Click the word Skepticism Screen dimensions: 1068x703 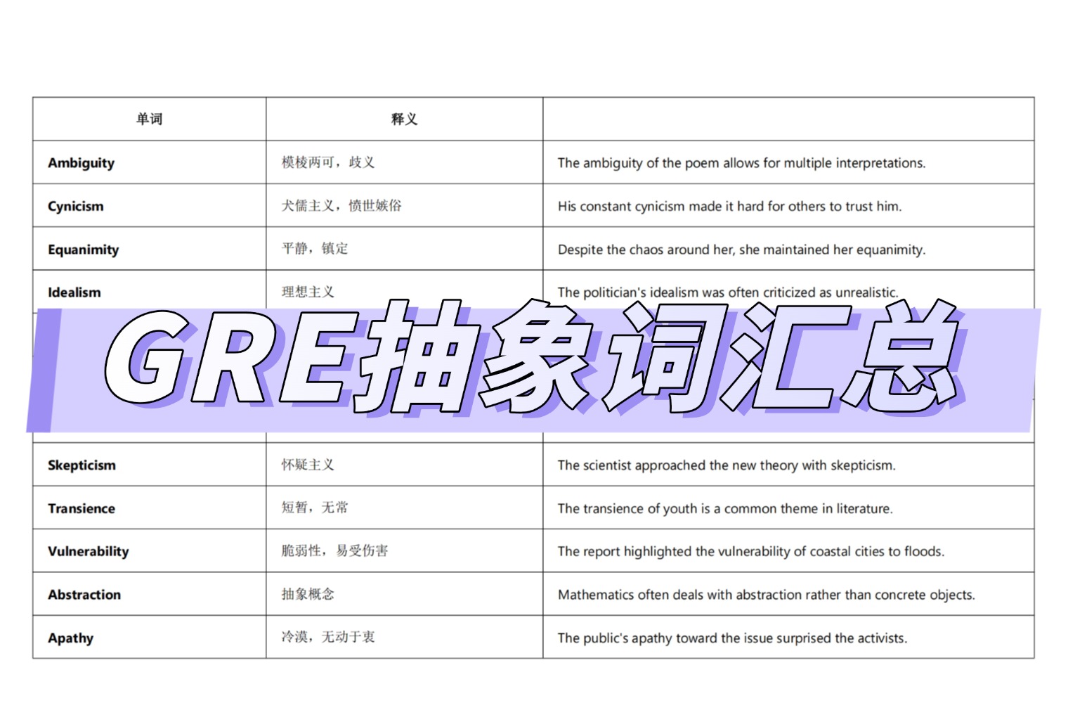pos(82,465)
